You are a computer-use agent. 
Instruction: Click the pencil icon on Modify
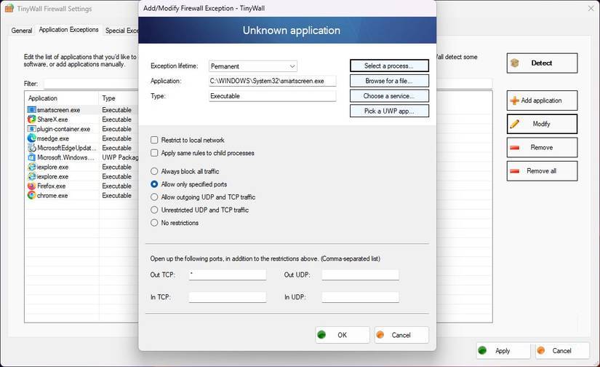click(515, 124)
